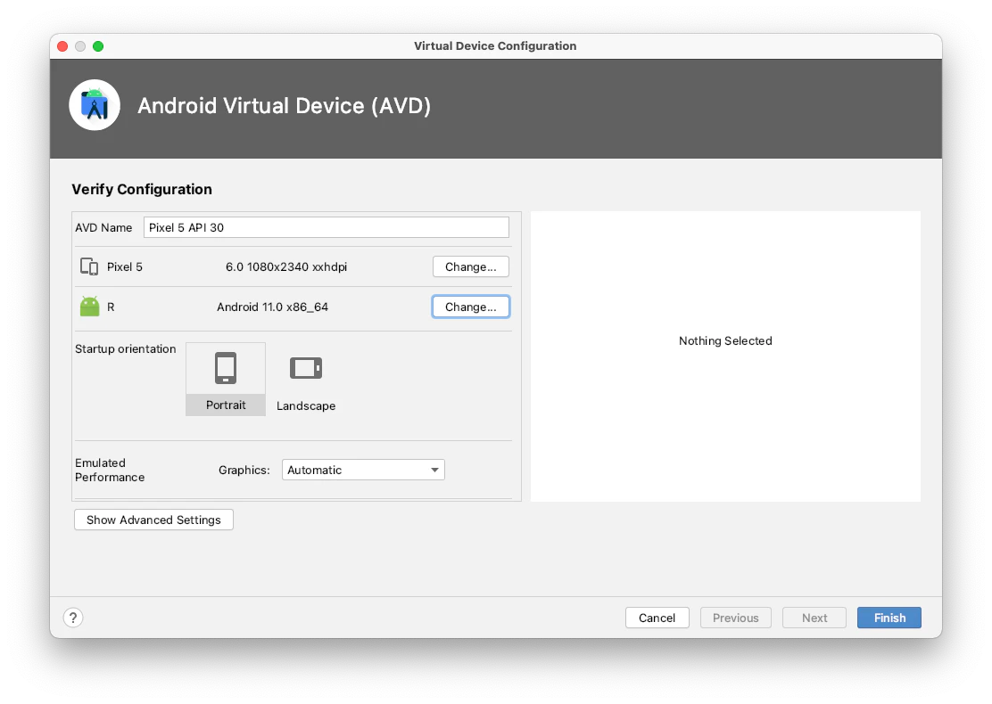Screen dimensions: 992x704
Task: Click the Android Studio logo icon
Action: [95, 105]
